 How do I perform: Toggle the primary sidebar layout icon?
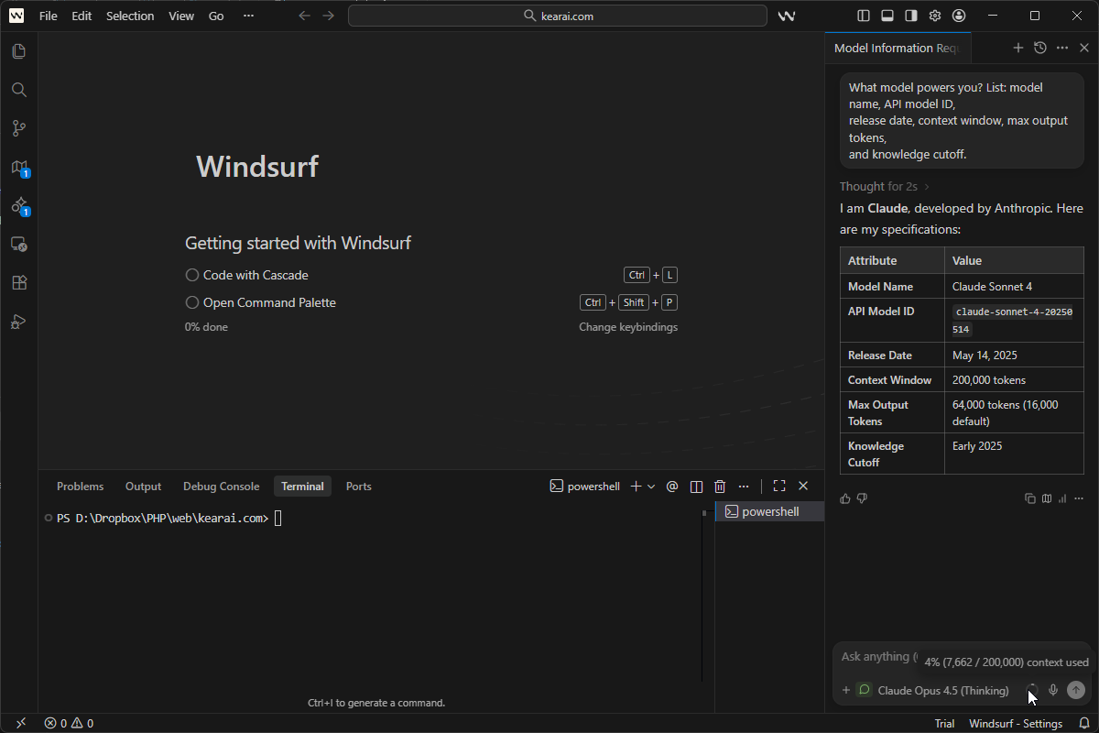(864, 16)
